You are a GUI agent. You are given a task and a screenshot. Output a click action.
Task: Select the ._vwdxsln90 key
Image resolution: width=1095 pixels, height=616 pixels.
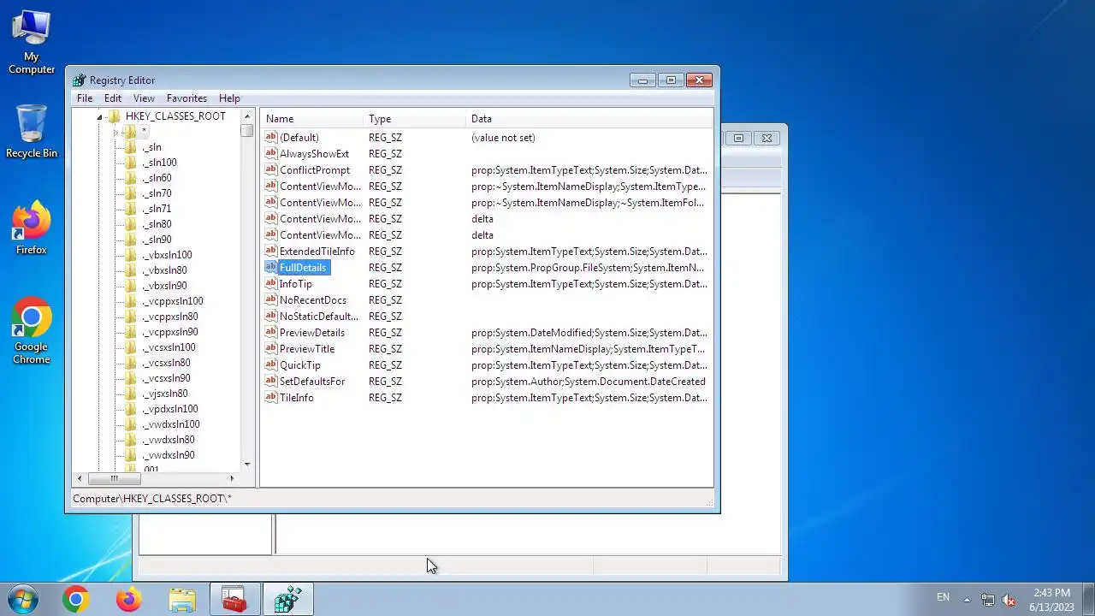(x=168, y=455)
